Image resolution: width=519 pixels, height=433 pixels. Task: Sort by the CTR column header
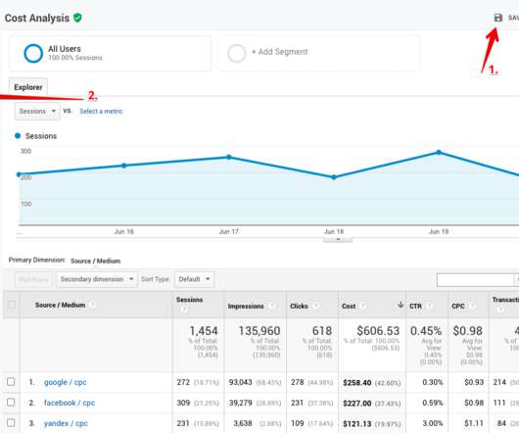click(x=416, y=307)
